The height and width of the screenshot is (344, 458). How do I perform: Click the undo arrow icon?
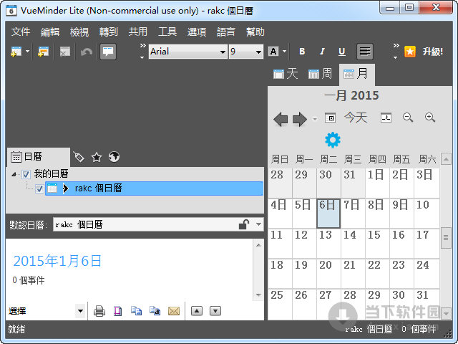coord(87,52)
